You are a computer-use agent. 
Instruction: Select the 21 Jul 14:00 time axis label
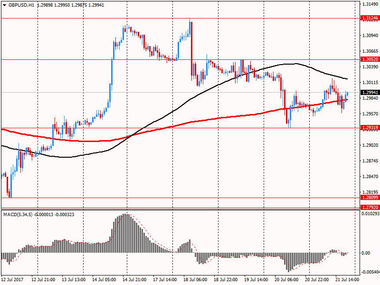[x=347, y=279]
